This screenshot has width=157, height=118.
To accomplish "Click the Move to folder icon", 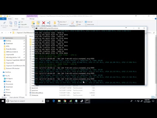I will tap(33, 23).
